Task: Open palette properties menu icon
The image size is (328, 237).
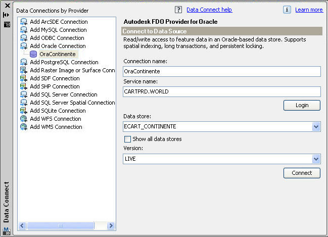Action: coord(7,24)
